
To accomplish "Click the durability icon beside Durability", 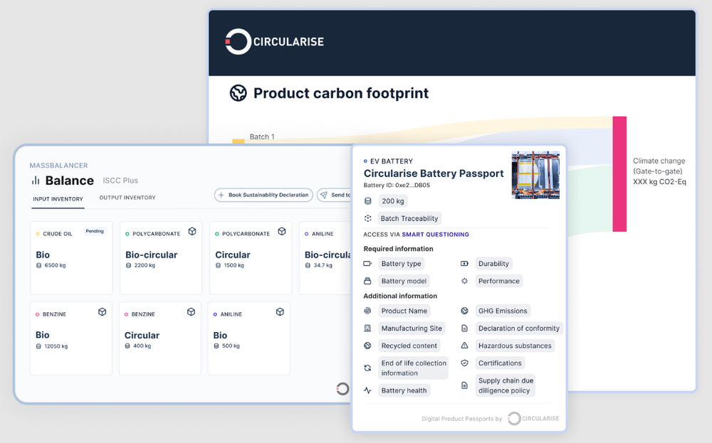I will pyautogui.click(x=464, y=263).
